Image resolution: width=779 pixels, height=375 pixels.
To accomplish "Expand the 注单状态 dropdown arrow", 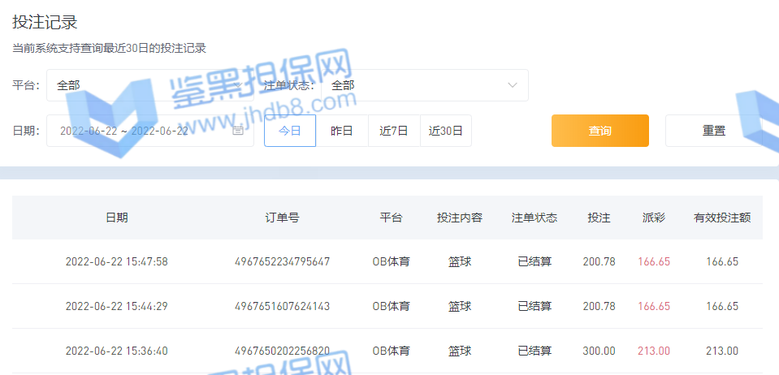I will (513, 85).
